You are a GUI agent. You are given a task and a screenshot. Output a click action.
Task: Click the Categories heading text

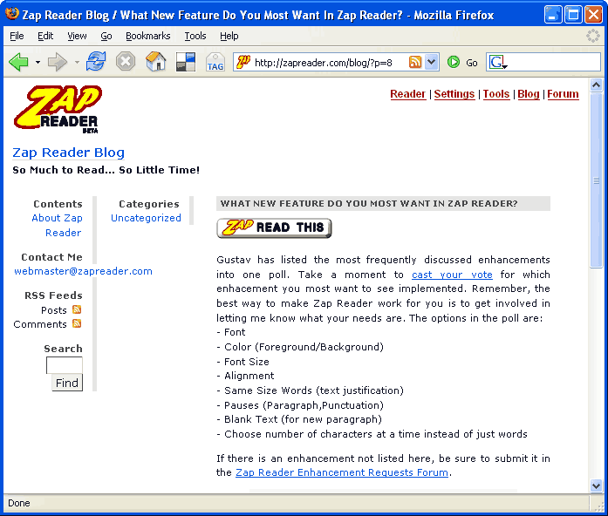pyautogui.click(x=149, y=204)
